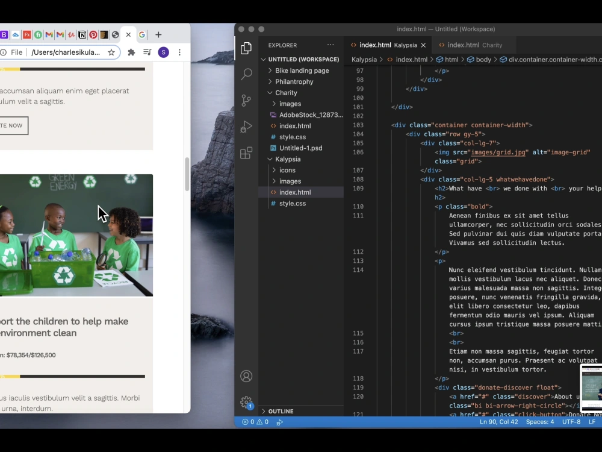Viewport: 602px width, 452px height.
Task: Expand the Bike landing page folder
Action: [x=301, y=71]
